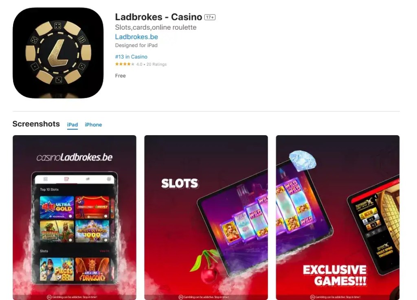
Task: Open the first casinoLadbrokes.be screenshot
Action: tap(75, 218)
